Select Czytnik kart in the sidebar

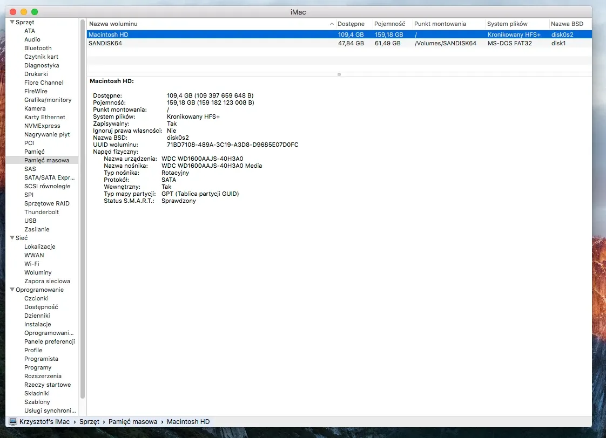click(42, 57)
